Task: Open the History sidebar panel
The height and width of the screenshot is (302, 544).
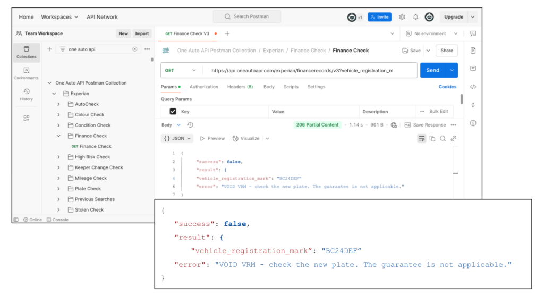Action: (27, 95)
